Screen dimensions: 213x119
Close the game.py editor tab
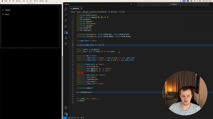coord(81,9)
